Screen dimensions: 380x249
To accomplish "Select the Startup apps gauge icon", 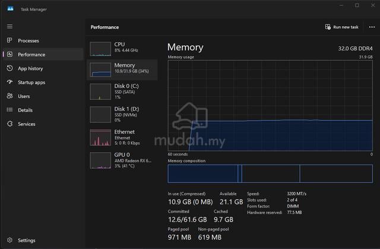I will (9, 82).
